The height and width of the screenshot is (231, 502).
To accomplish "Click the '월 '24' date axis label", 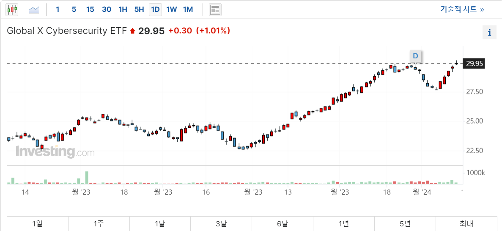I will coord(422,192).
